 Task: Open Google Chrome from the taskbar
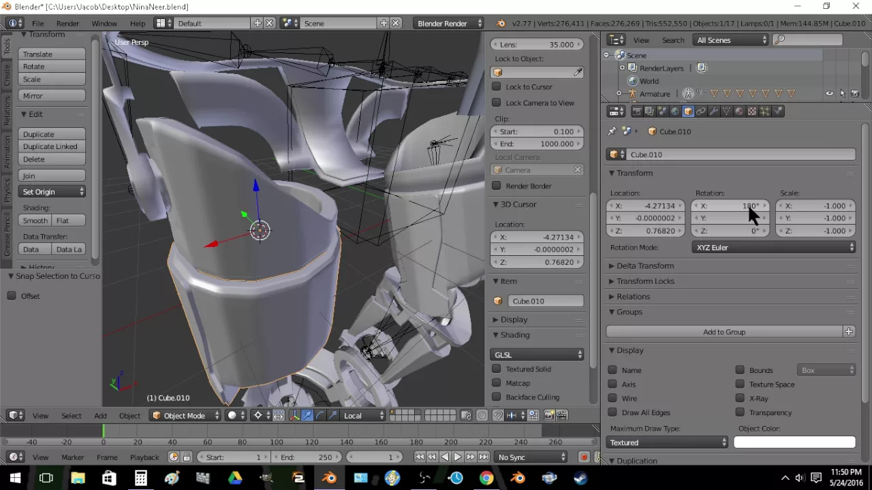coord(486,478)
